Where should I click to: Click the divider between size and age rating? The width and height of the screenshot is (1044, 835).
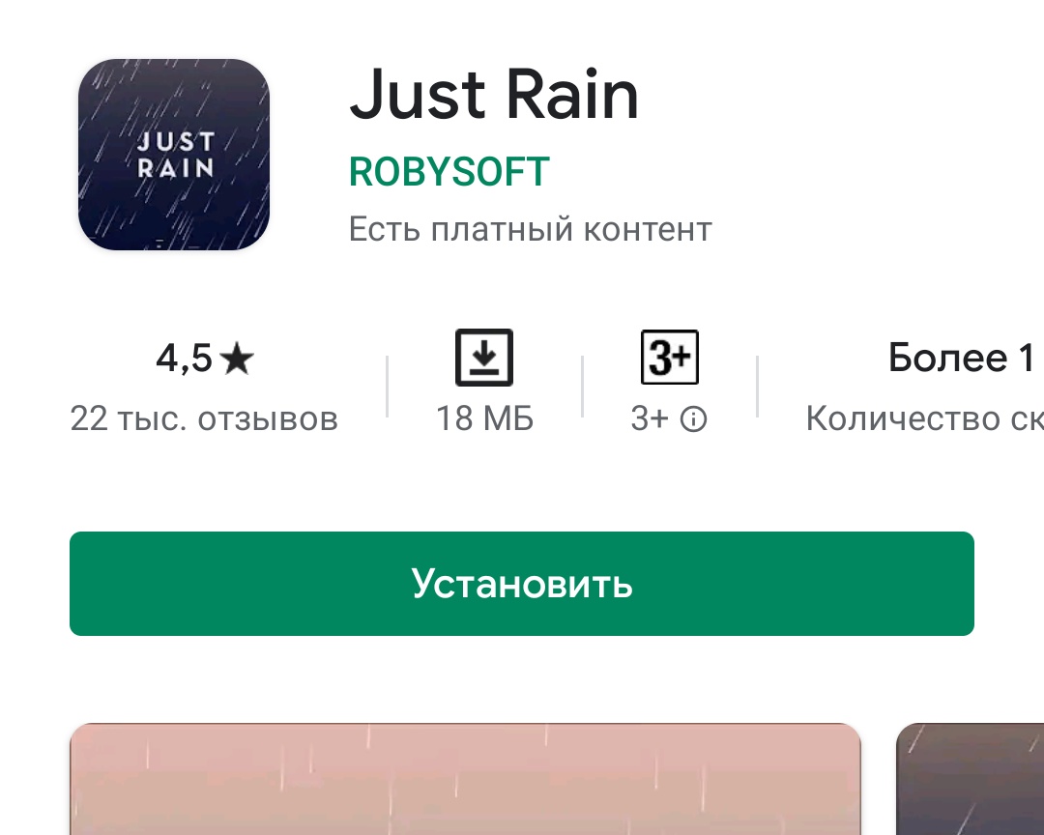click(583, 387)
